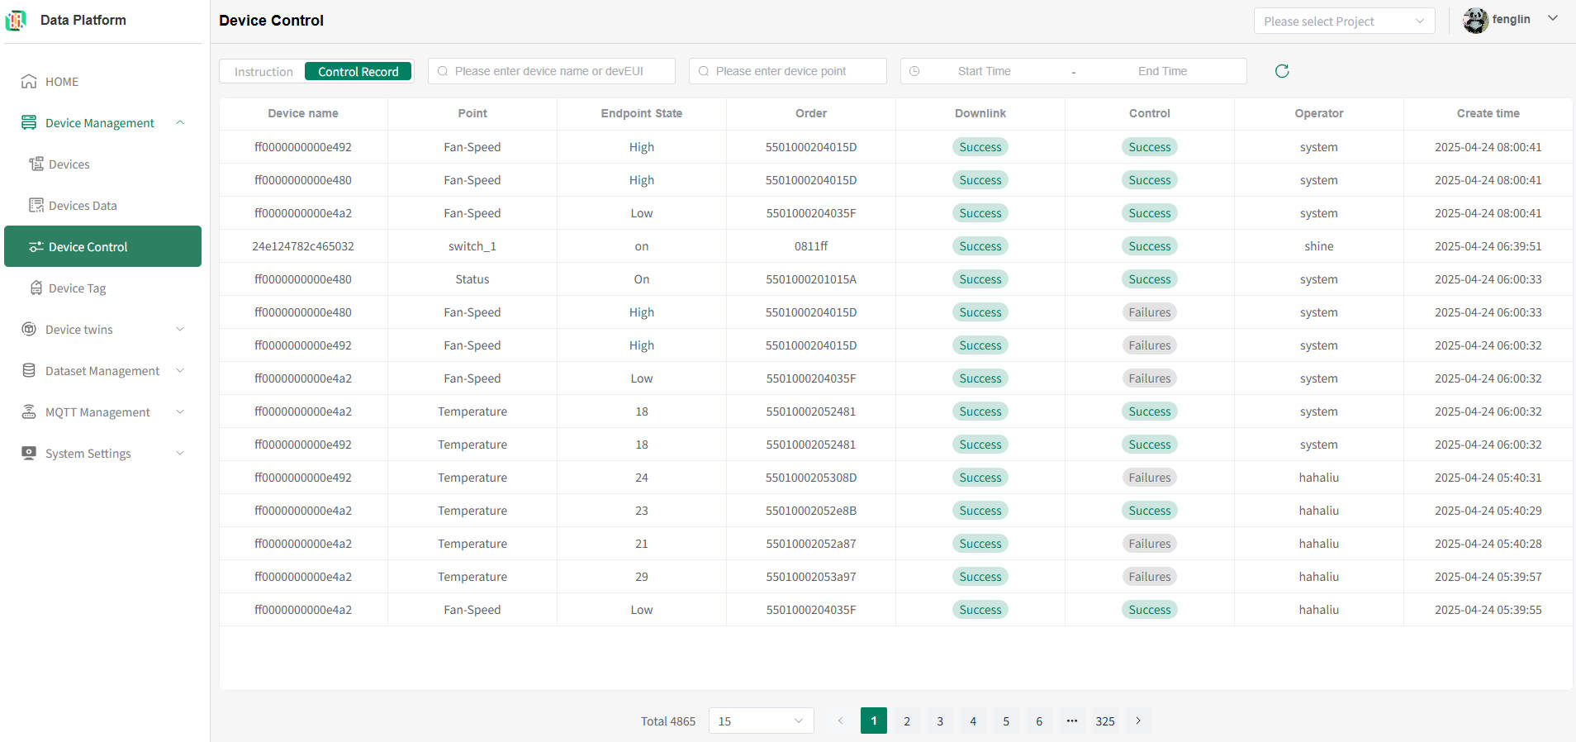This screenshot has width=1576, height=742.
Task: Click operator shine cell
Action: (x=1319, y=246)
